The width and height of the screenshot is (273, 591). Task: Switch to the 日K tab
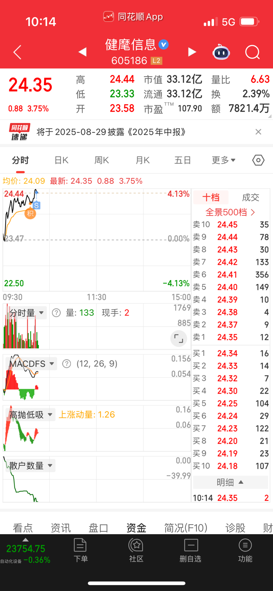61,160
